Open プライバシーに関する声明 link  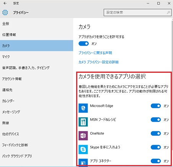click(x=95, y=53)
